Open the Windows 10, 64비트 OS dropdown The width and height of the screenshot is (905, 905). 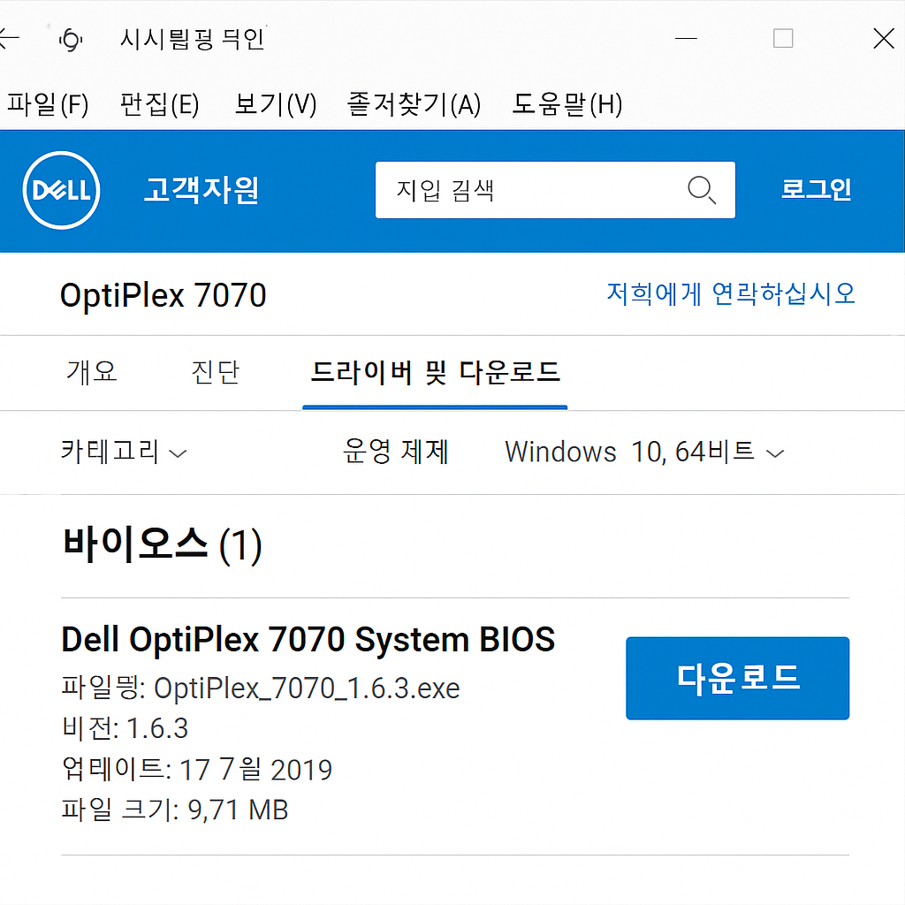[x=644, y=452]
